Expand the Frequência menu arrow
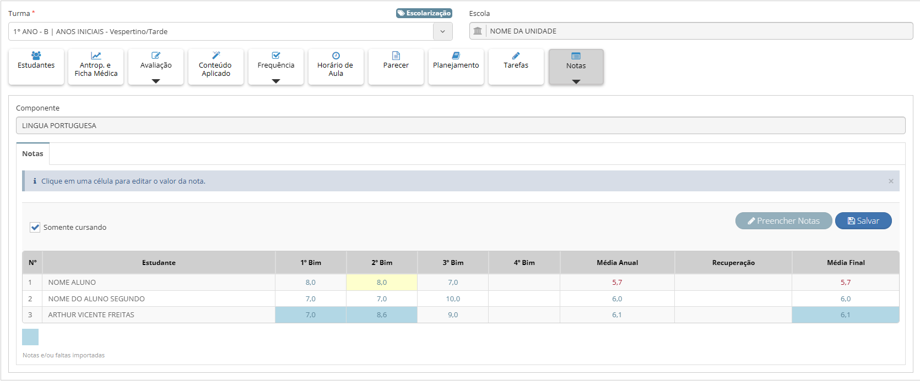The height and width of the screenshot is (381, 920). click(x=276, y=81)
